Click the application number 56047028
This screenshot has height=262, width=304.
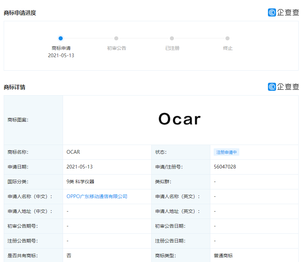click(225, 167)
